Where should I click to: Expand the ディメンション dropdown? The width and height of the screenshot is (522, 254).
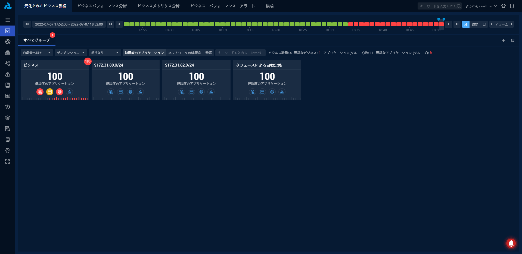click(71, 53)
